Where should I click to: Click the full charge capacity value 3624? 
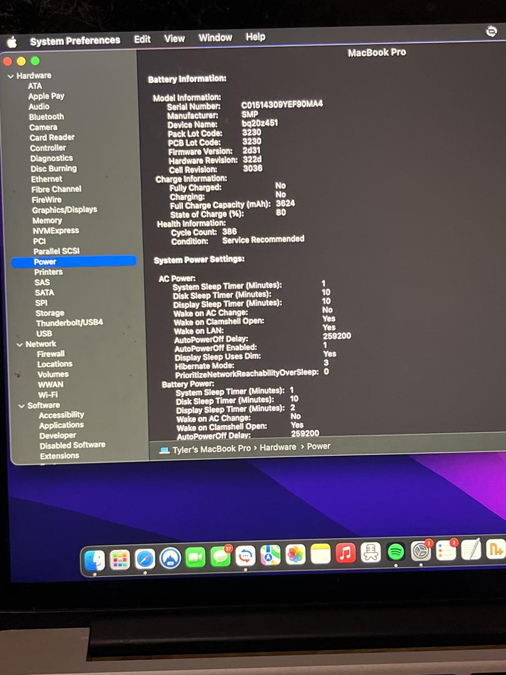(285, 203)
